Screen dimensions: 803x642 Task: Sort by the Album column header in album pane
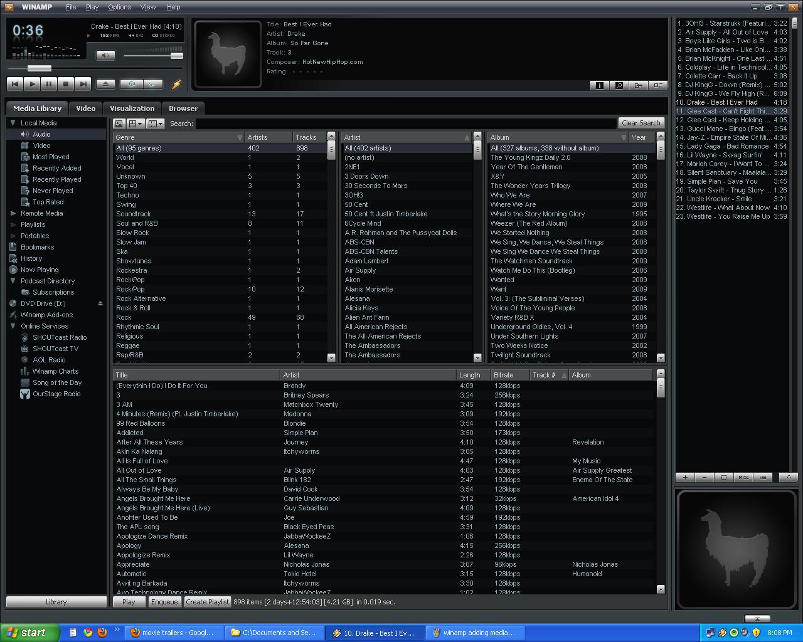tap(558, 137)
